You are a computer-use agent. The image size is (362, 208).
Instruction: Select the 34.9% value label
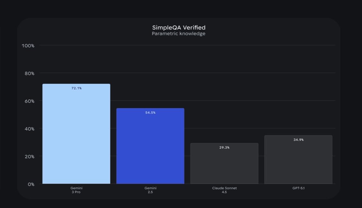tap(298, 140)
